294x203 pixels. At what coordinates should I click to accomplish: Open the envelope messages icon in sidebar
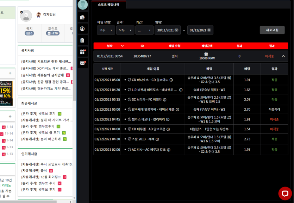[x=82, y=63]
